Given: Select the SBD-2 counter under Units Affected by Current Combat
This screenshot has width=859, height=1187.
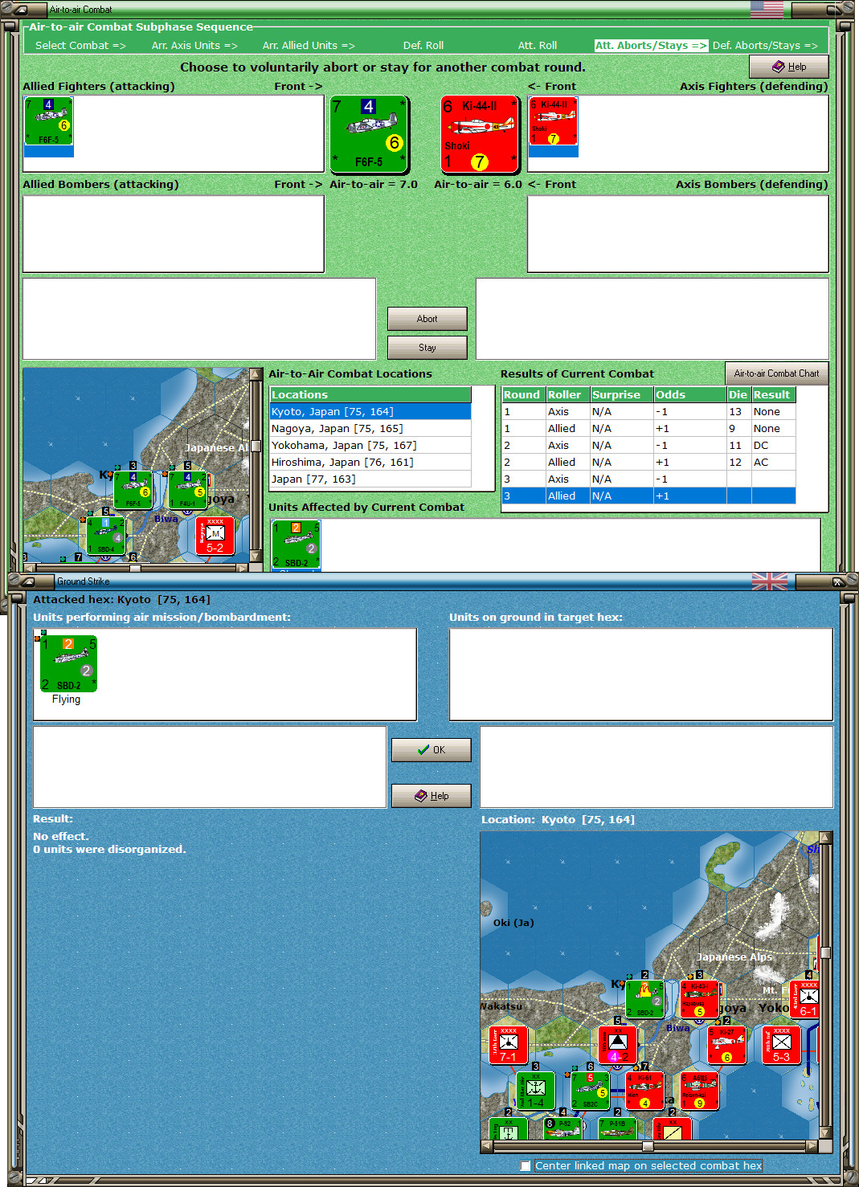Looking at the screenshot, I should click(x=296, y=545).
